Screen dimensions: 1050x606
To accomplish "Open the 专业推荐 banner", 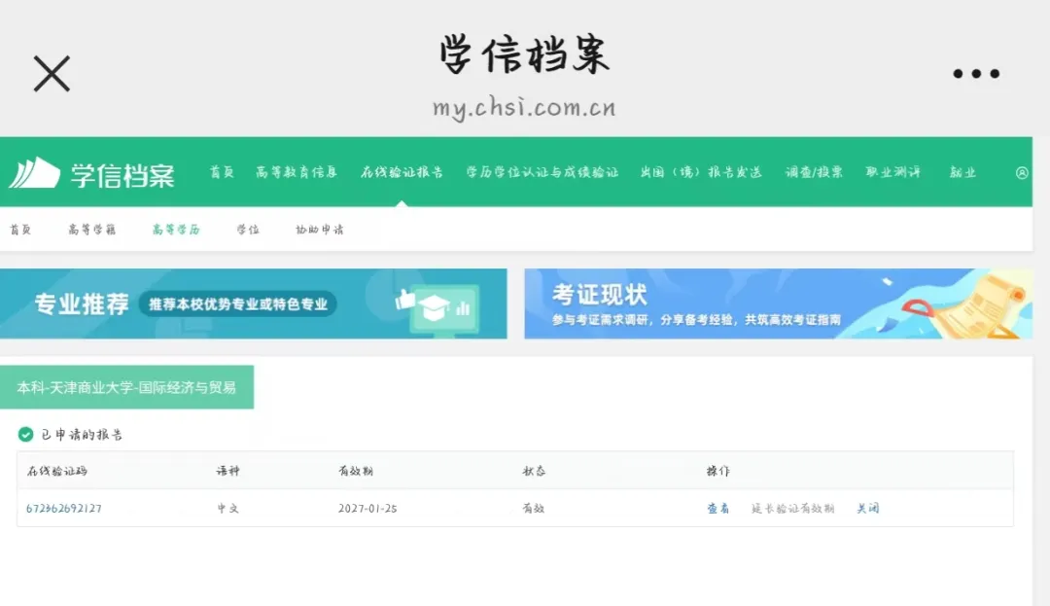I will (253, 303).
